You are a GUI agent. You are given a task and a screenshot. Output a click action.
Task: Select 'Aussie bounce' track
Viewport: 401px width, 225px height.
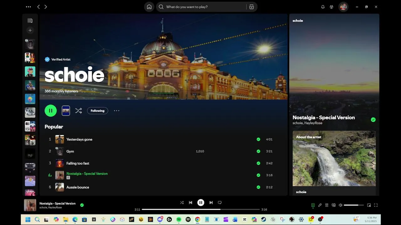(78, 187)
